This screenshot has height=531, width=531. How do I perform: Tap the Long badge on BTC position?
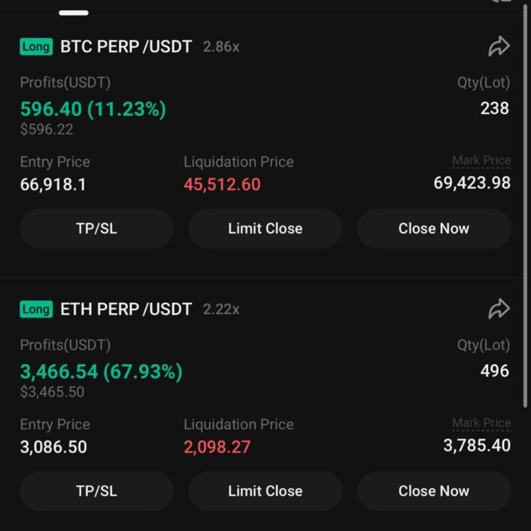(36, 47)
